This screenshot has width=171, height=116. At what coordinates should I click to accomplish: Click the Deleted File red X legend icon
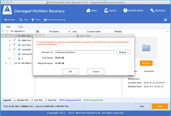[x=15, y=100]
